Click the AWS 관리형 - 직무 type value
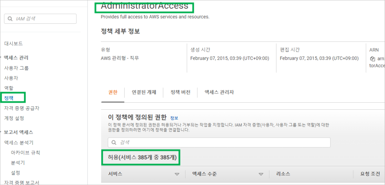The image size is (385, 185). pyautogui.click(x=120, y=59)
